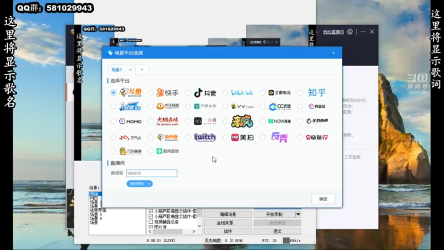Click the Zhangyu TV (章鱼TV) logo
Image resolution: width=444 pixels, height=250 pixels.
pos(317,137)
